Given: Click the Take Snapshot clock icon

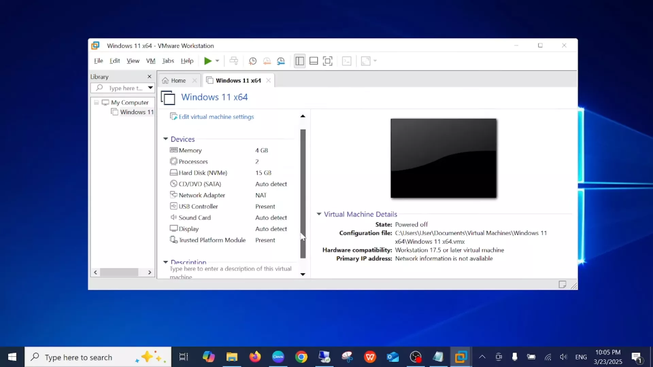Looking at the screenshot, I should pos(252,61).
